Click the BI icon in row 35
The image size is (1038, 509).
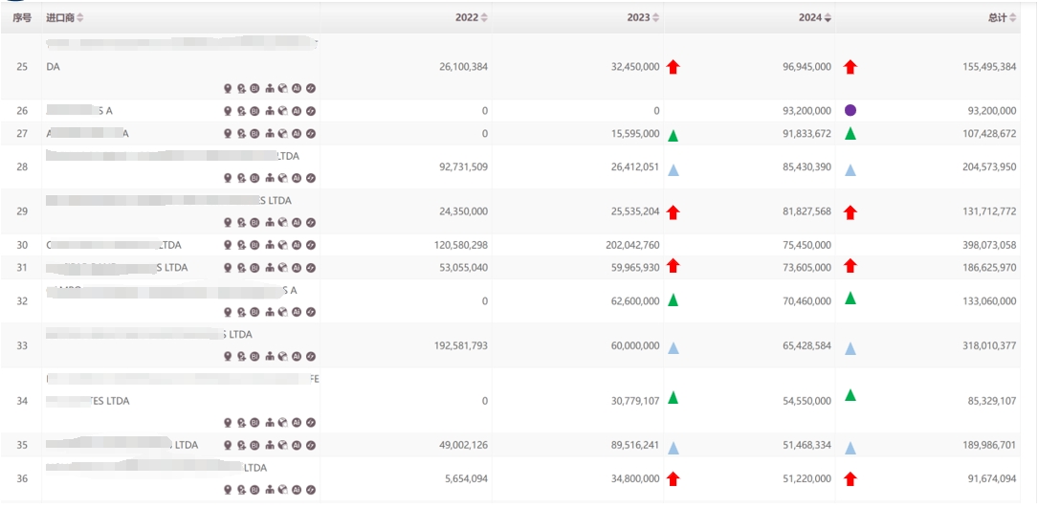coord(255,445)
